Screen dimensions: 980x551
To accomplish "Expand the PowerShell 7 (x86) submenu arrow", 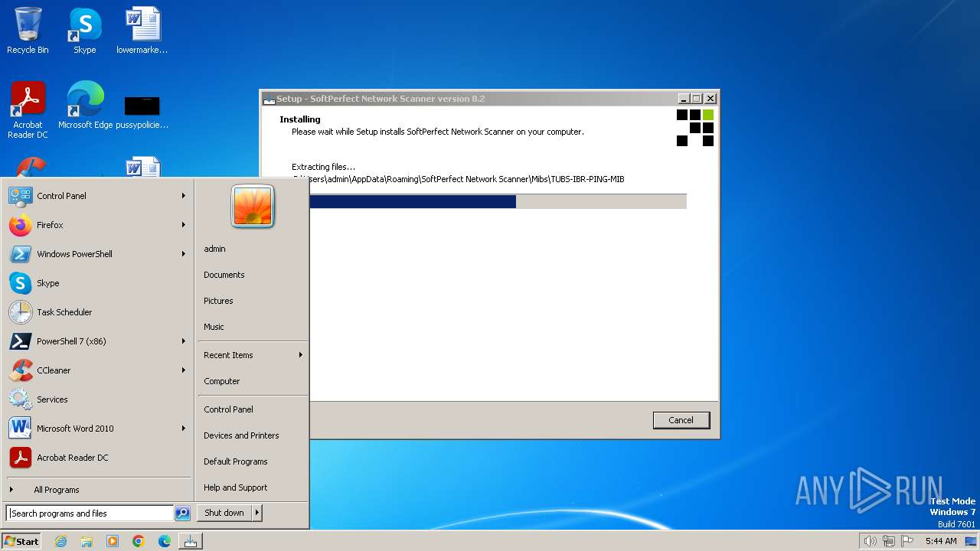I will [x=184, y=341].
